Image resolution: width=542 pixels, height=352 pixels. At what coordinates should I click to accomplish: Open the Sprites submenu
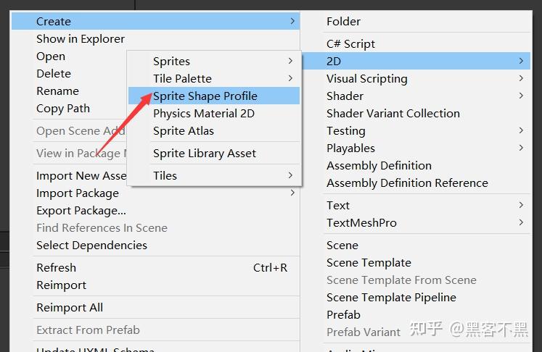172,61
